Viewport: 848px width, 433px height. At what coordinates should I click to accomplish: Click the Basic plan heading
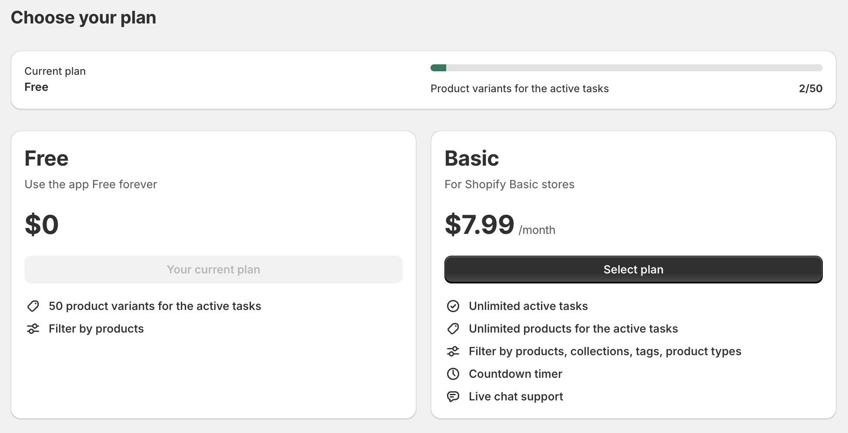[471, 158]
